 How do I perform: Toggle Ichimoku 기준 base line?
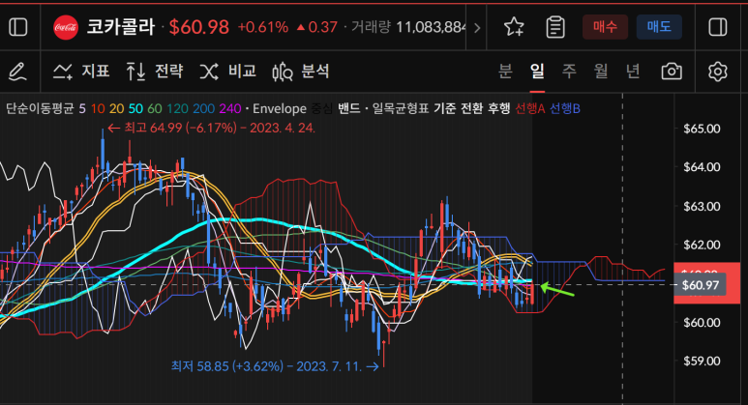444,108
